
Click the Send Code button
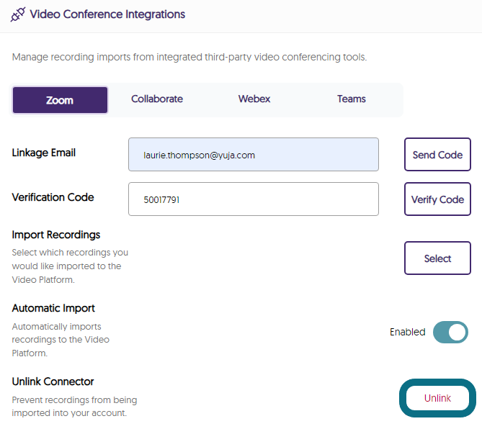437,155
